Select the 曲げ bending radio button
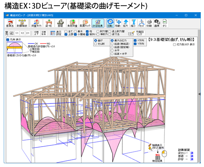The image size is (204, 167). pyautogui.click(x=95, y=40)
